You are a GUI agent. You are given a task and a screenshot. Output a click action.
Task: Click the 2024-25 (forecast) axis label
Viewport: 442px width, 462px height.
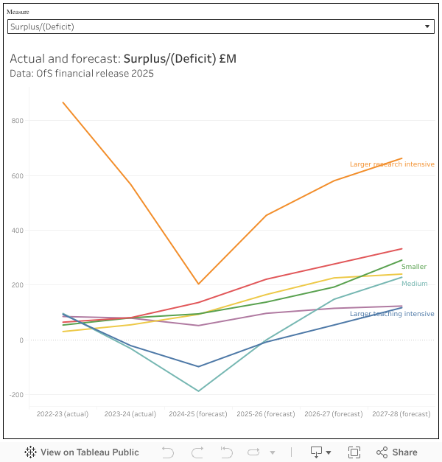tap(198, 414)
